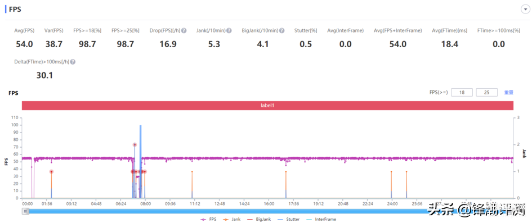This screenshot has height=223, width=532.
Task: Click the Delta(FTime) value 30.1
Action: point(45,75)
